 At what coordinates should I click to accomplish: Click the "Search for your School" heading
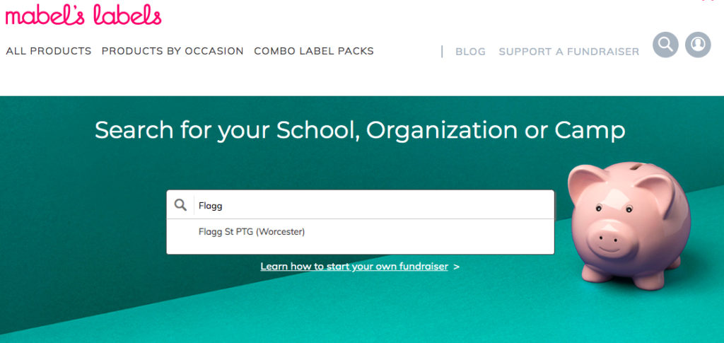(x=360, y=130)
